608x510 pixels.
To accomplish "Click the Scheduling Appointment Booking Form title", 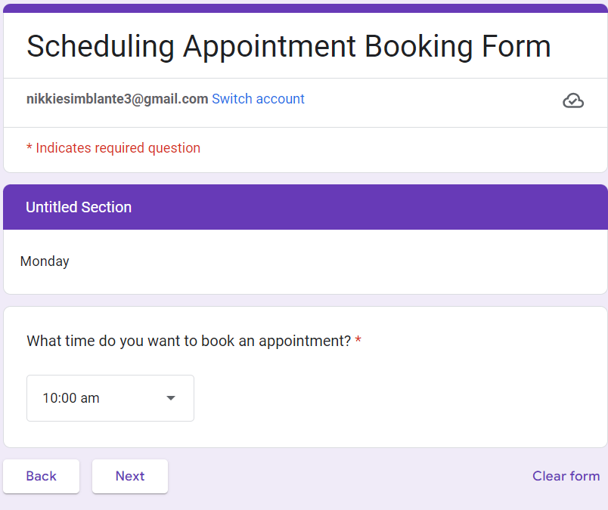I will click(288, 46).
